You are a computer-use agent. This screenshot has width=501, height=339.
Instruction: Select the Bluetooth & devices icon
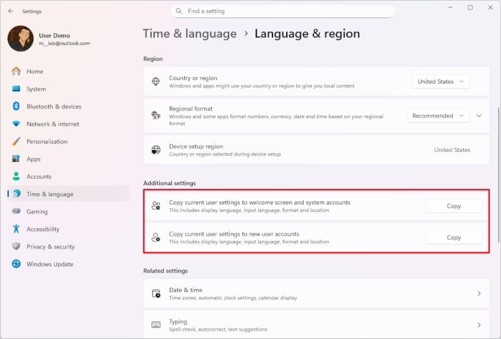point(16,106)
